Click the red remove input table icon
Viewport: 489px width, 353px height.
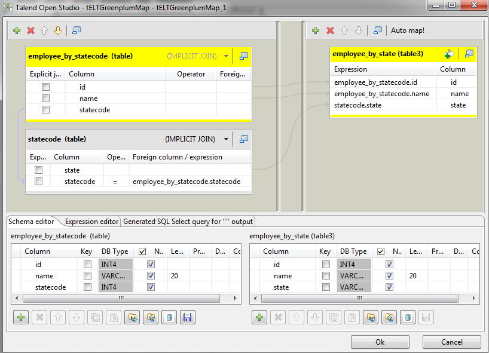point(30,30)
